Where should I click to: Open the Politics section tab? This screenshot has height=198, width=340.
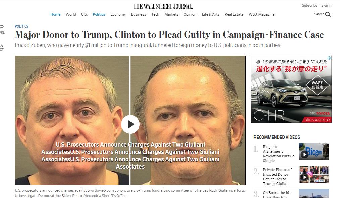[99, 14]
